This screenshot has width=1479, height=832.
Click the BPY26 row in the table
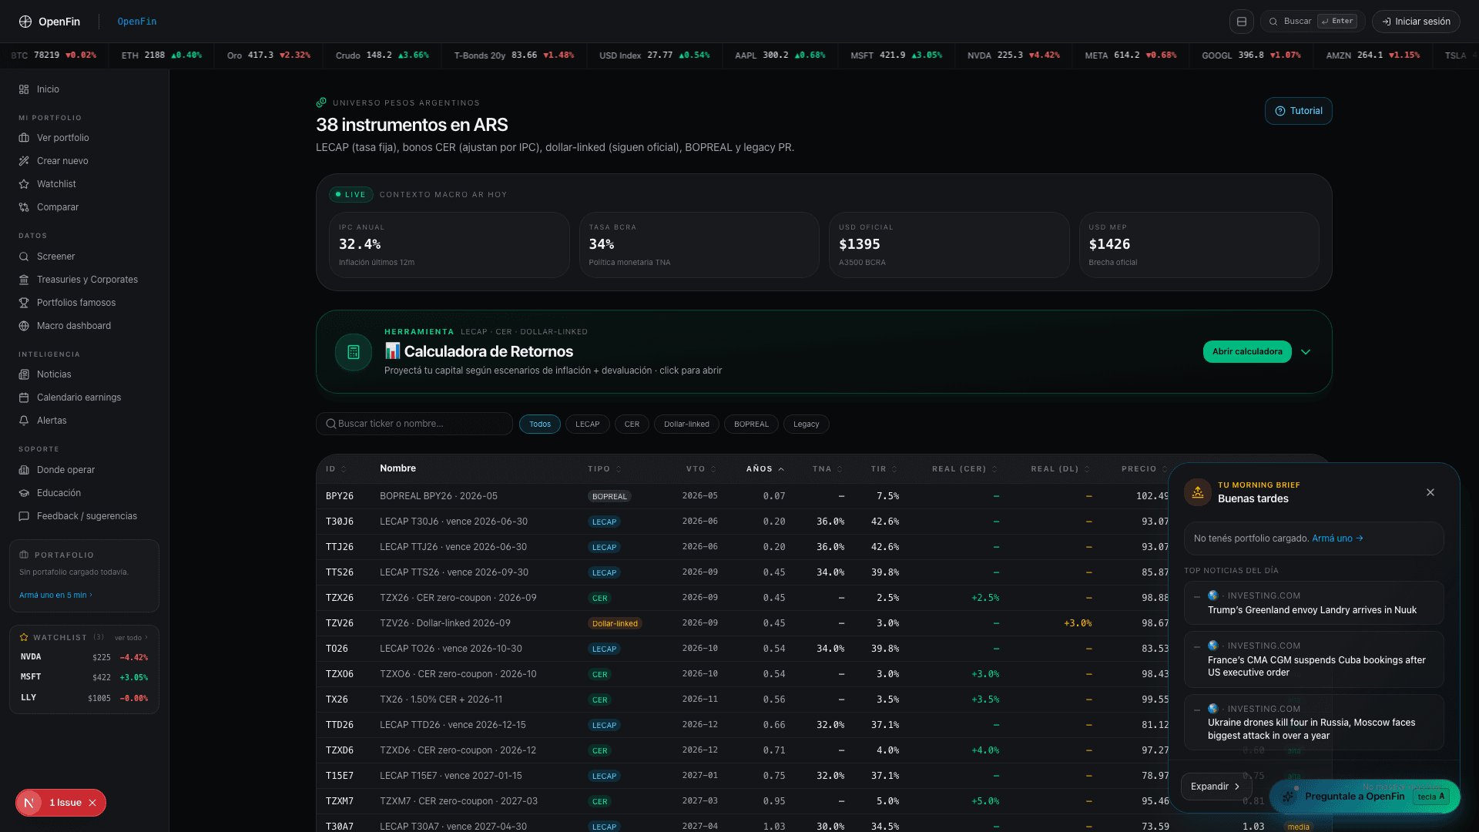click(743, 496)
